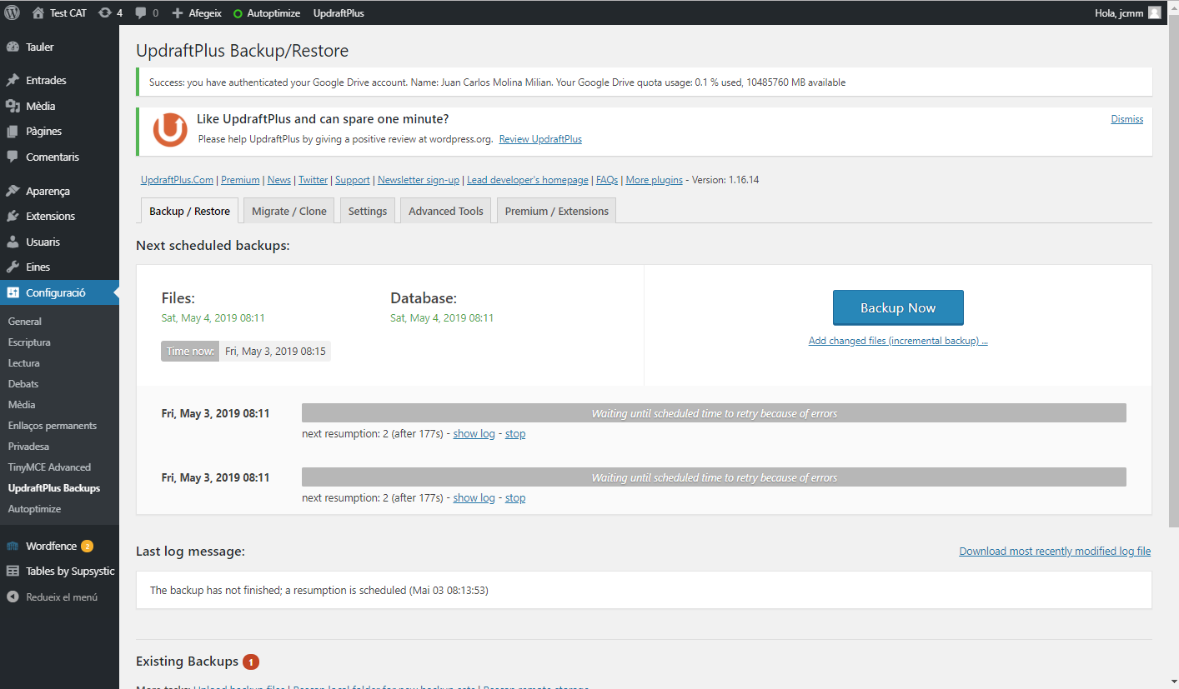Open the Support link

353,179
